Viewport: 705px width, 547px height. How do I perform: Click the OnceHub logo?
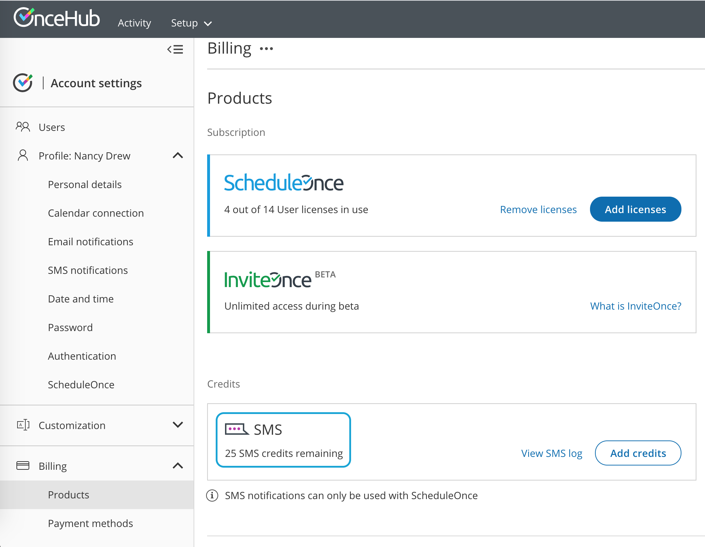pyautogui.click(x=56, y=18)
